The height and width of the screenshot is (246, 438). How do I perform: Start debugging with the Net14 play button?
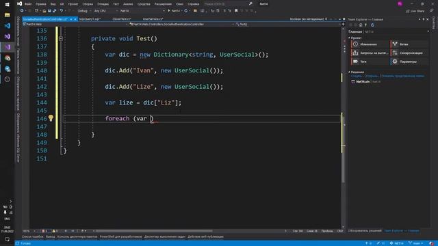pos(174,11)
